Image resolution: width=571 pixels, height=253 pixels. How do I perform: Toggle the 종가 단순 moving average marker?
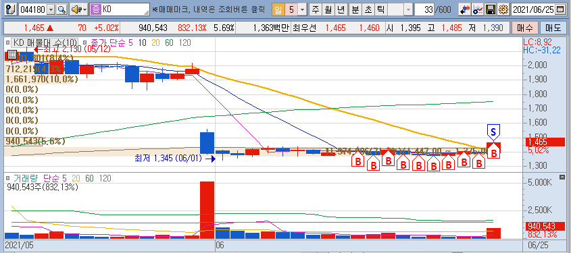[84, 43]
